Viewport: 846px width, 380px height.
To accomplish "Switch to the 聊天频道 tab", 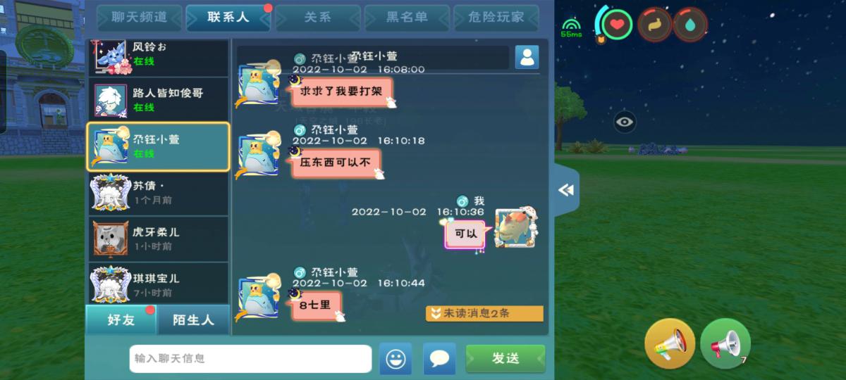I will [x=140, y=18].
